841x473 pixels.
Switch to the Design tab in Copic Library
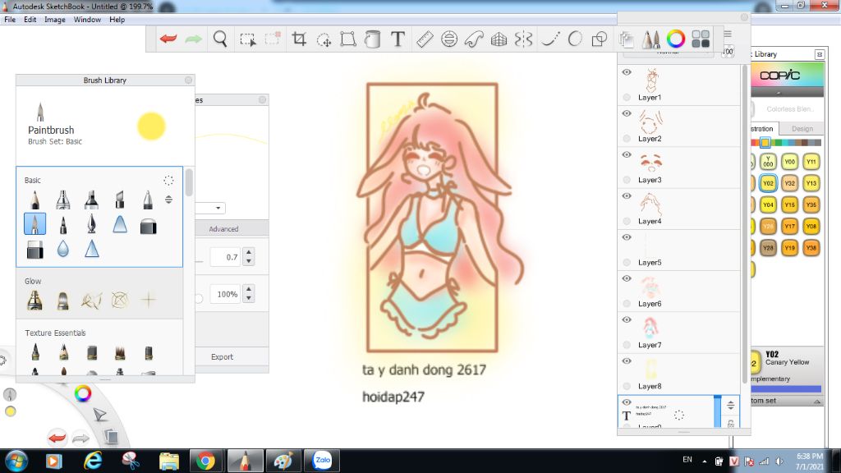(802, 129)
